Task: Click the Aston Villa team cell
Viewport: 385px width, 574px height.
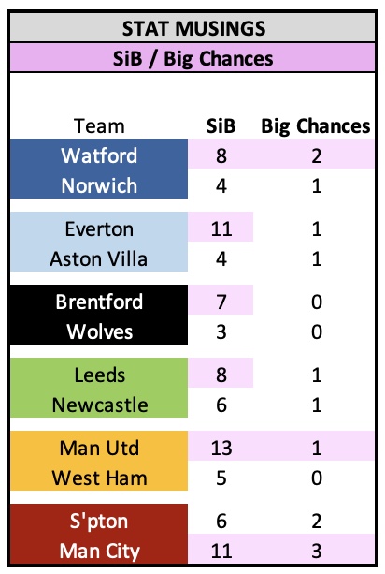Action: (x=99, y=257)
